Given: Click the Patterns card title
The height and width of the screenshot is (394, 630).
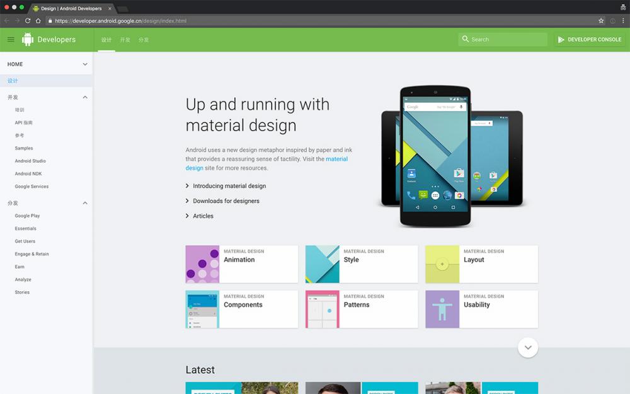Looking at the screenshot, I should coord(357,304).
